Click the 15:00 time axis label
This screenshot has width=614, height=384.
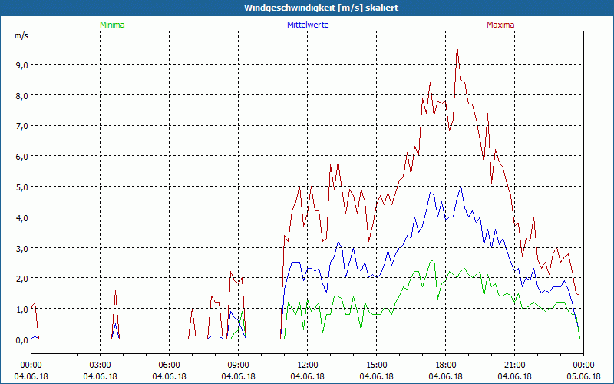pyautogui.click(x=377, y=366)
